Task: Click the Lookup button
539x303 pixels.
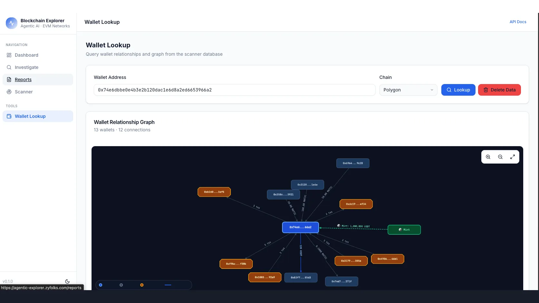Action: click(x=458, y=90)
